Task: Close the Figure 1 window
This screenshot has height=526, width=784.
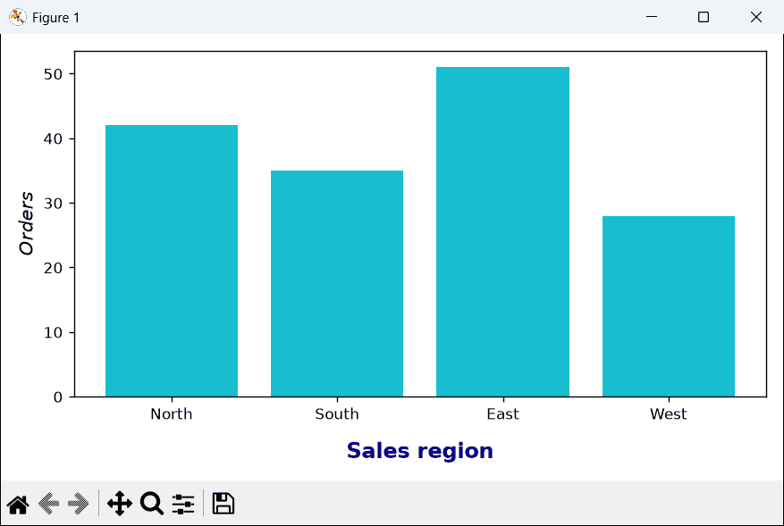Action: 756,17
